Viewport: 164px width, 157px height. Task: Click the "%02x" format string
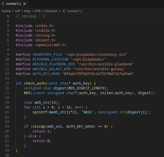tap(87, 112)
